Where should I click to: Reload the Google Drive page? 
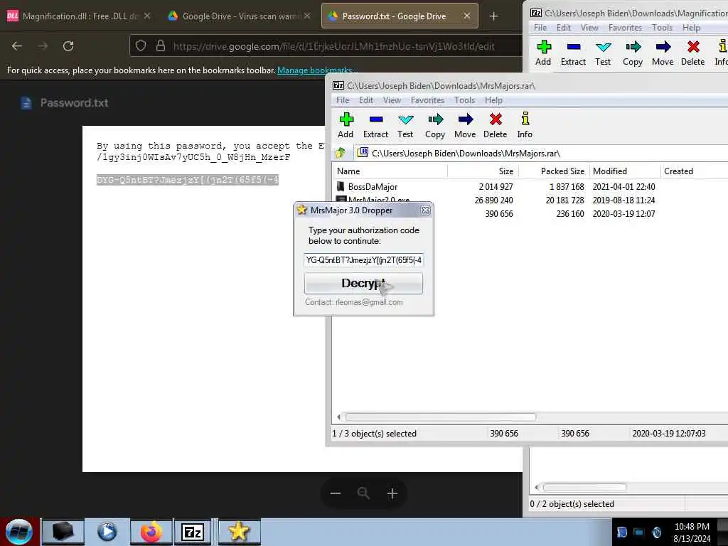click(68, 46)
